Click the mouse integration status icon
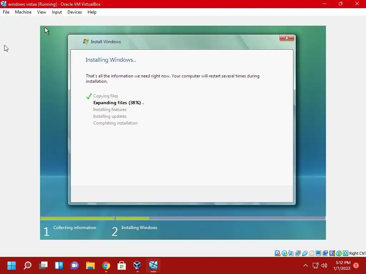The width and height of the screenshot is (366, 274). tap(339, 253)
